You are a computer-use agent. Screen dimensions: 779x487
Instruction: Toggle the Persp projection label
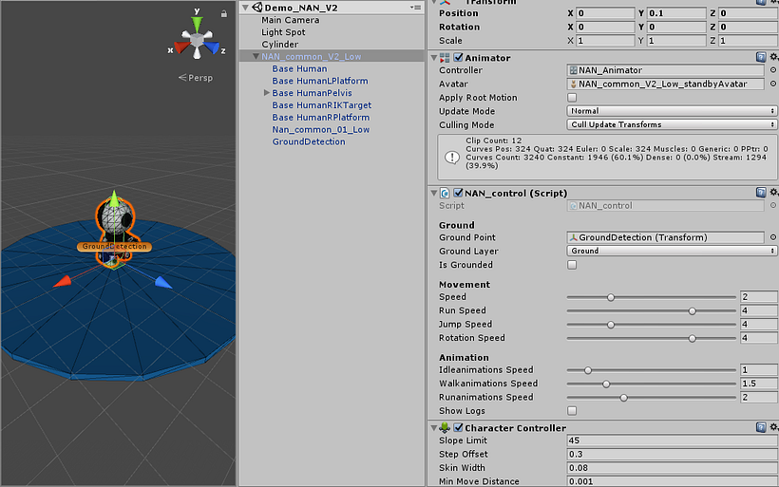coord(196,78)
